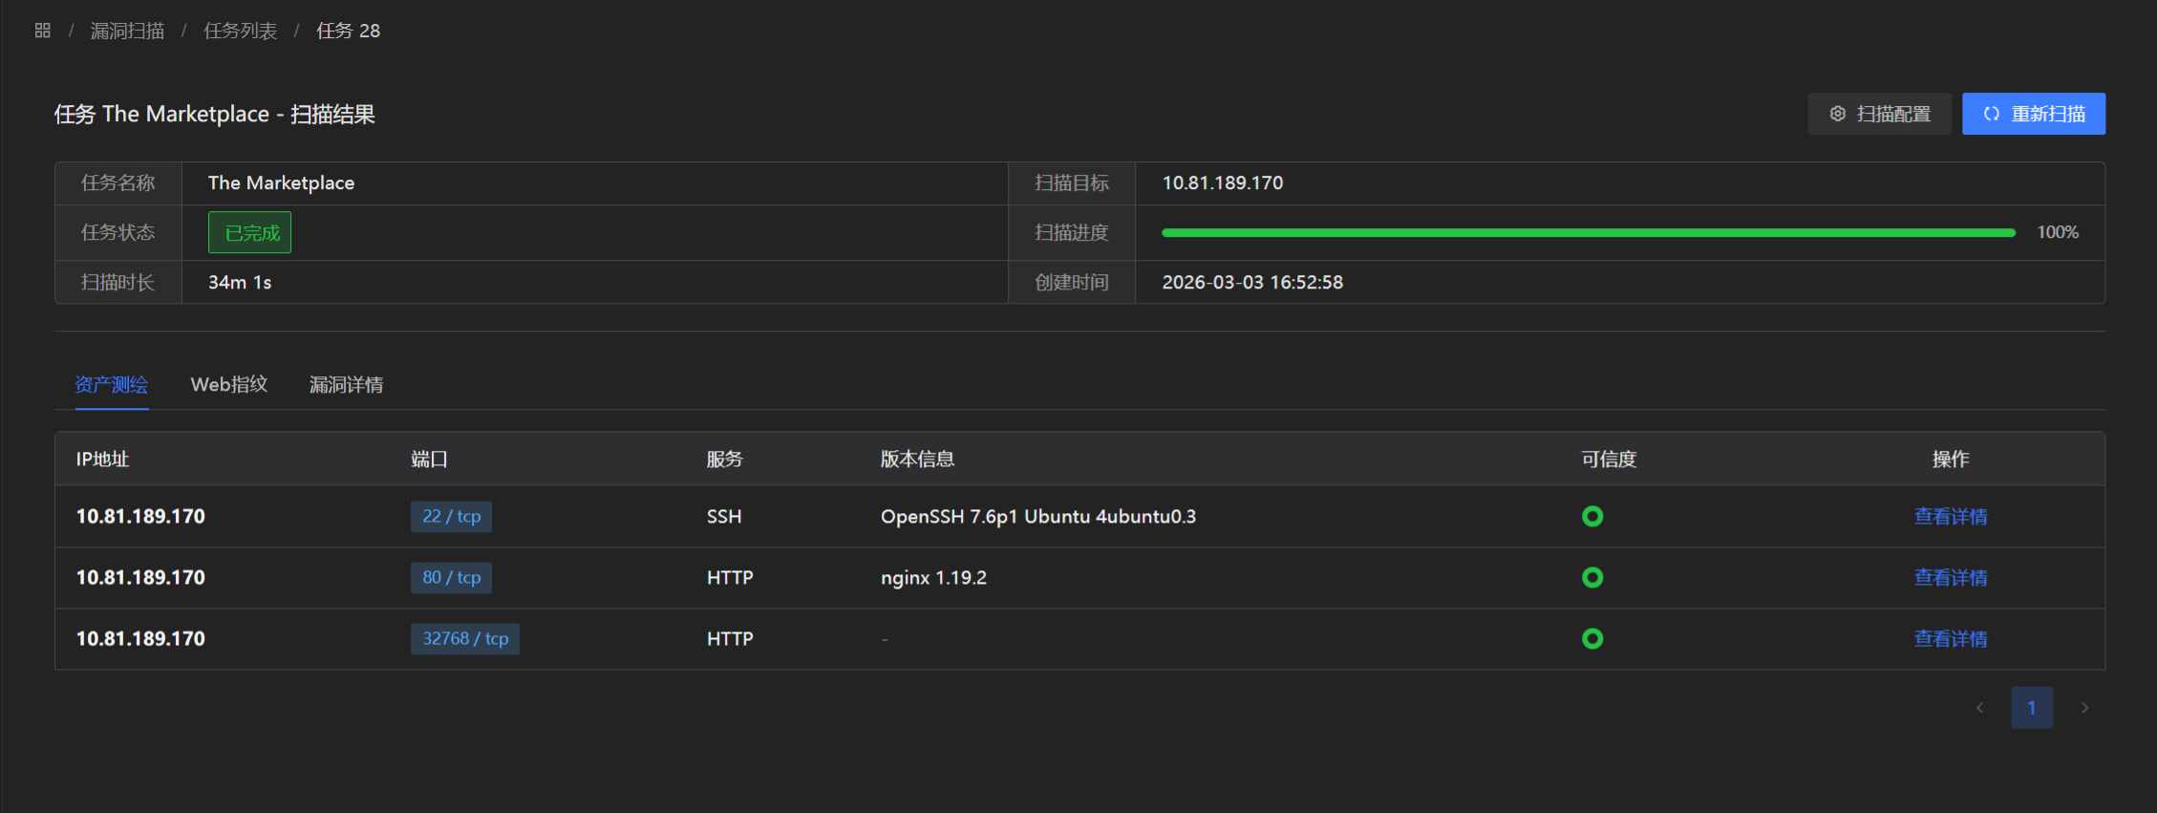Click the green confidence indicator for SSH row
The height and width of the screenshot is (813, 2157).
(x=1591, y=516)
